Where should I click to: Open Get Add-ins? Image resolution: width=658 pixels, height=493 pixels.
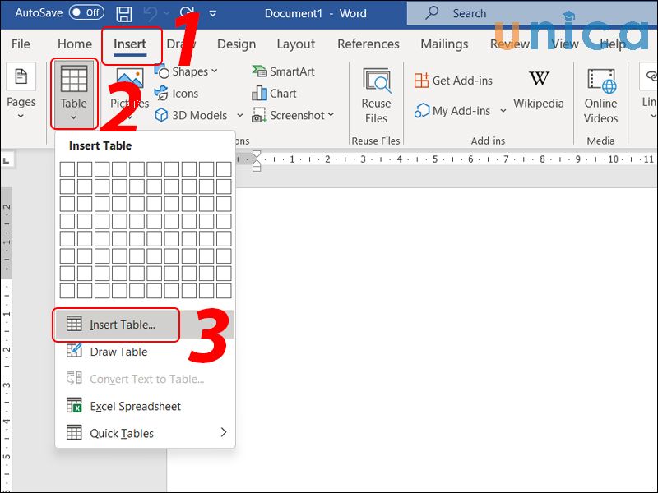pyautogui.click(x=453, y=80)
